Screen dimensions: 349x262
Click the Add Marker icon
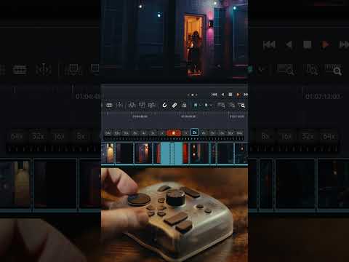206,106
